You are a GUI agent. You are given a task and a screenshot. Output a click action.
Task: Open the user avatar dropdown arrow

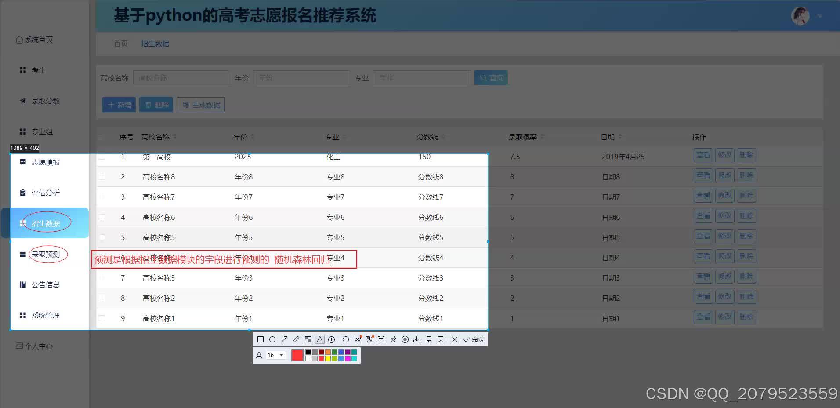tap(820, 16)
